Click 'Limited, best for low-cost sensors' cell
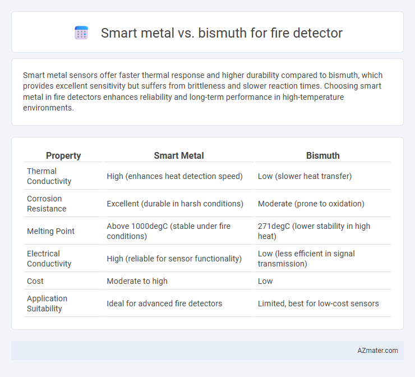Screen dimensions: 415x377 point(319,304)
